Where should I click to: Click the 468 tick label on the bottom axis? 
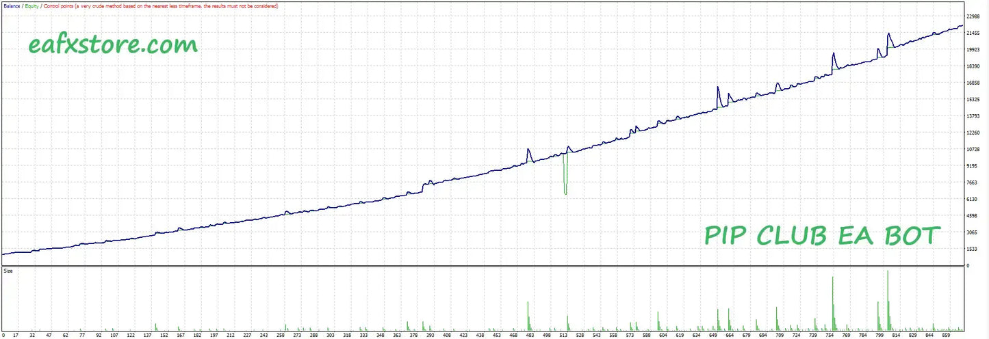(513, 336)
